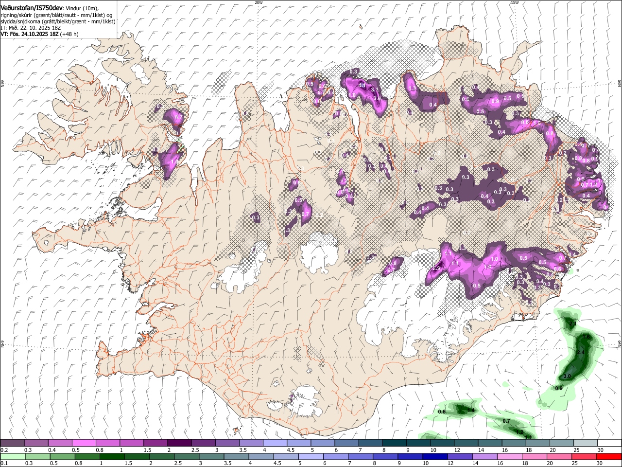Screen dimensions: 622x467
Task: Click the purple '3.1' snow value
Action: point(374,90)
